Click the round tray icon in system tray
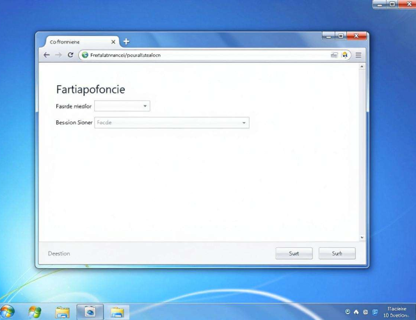This screenshot has width=416, height=320. point(348,312)
